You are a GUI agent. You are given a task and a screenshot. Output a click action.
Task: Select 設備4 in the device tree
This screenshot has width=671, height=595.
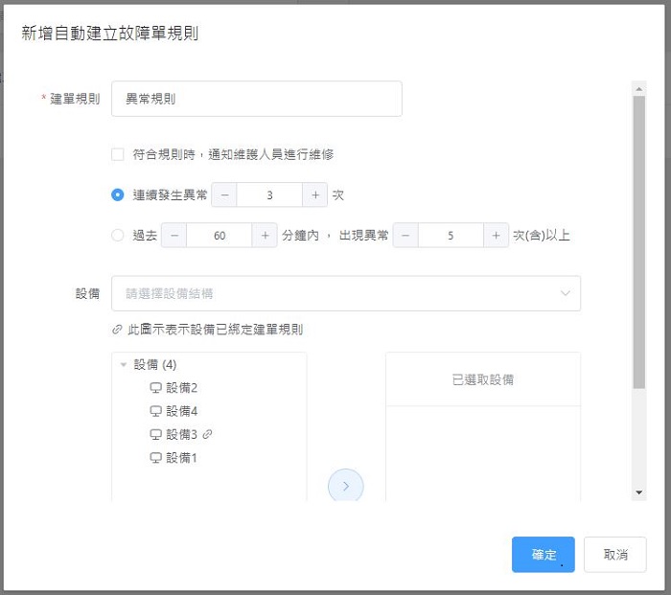(x=180, y=411)
